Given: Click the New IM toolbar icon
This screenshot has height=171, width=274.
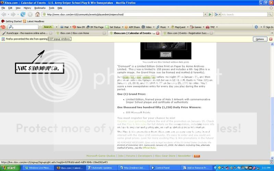Looking at the screenshot, I should 79,27.
